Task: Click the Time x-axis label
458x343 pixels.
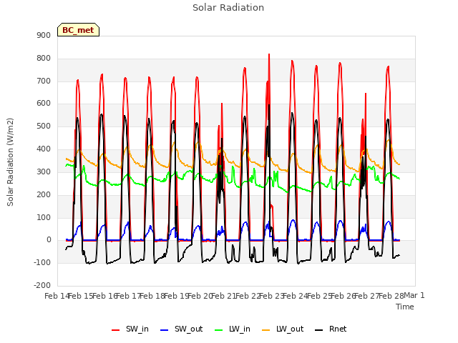Action: coord(405,307)
